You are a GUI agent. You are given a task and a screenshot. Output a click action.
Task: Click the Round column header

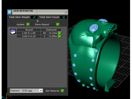(x=29, y=30)
